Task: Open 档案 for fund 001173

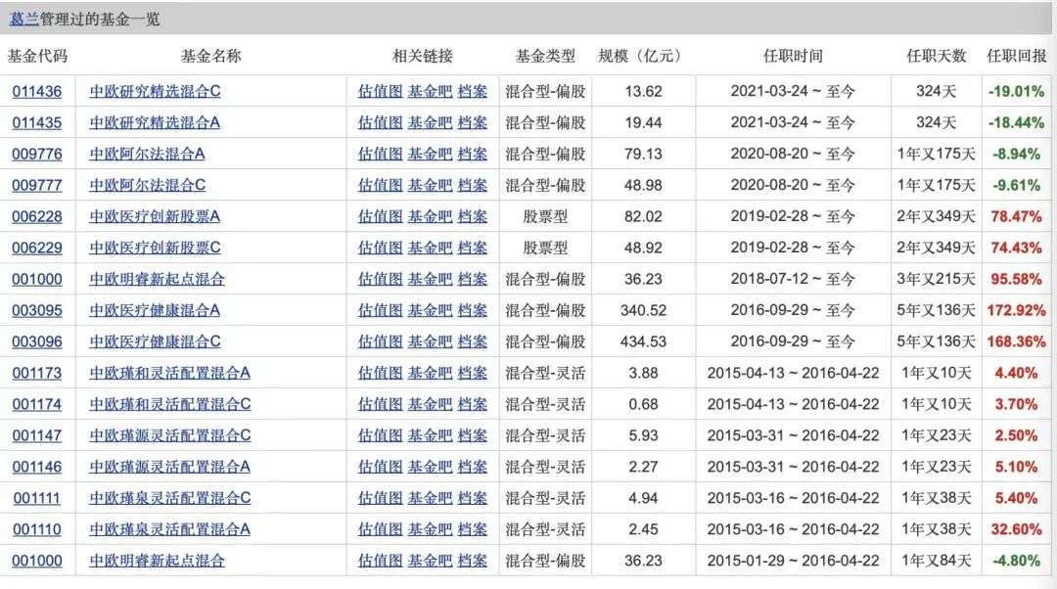Action: [x=472, y=374]
